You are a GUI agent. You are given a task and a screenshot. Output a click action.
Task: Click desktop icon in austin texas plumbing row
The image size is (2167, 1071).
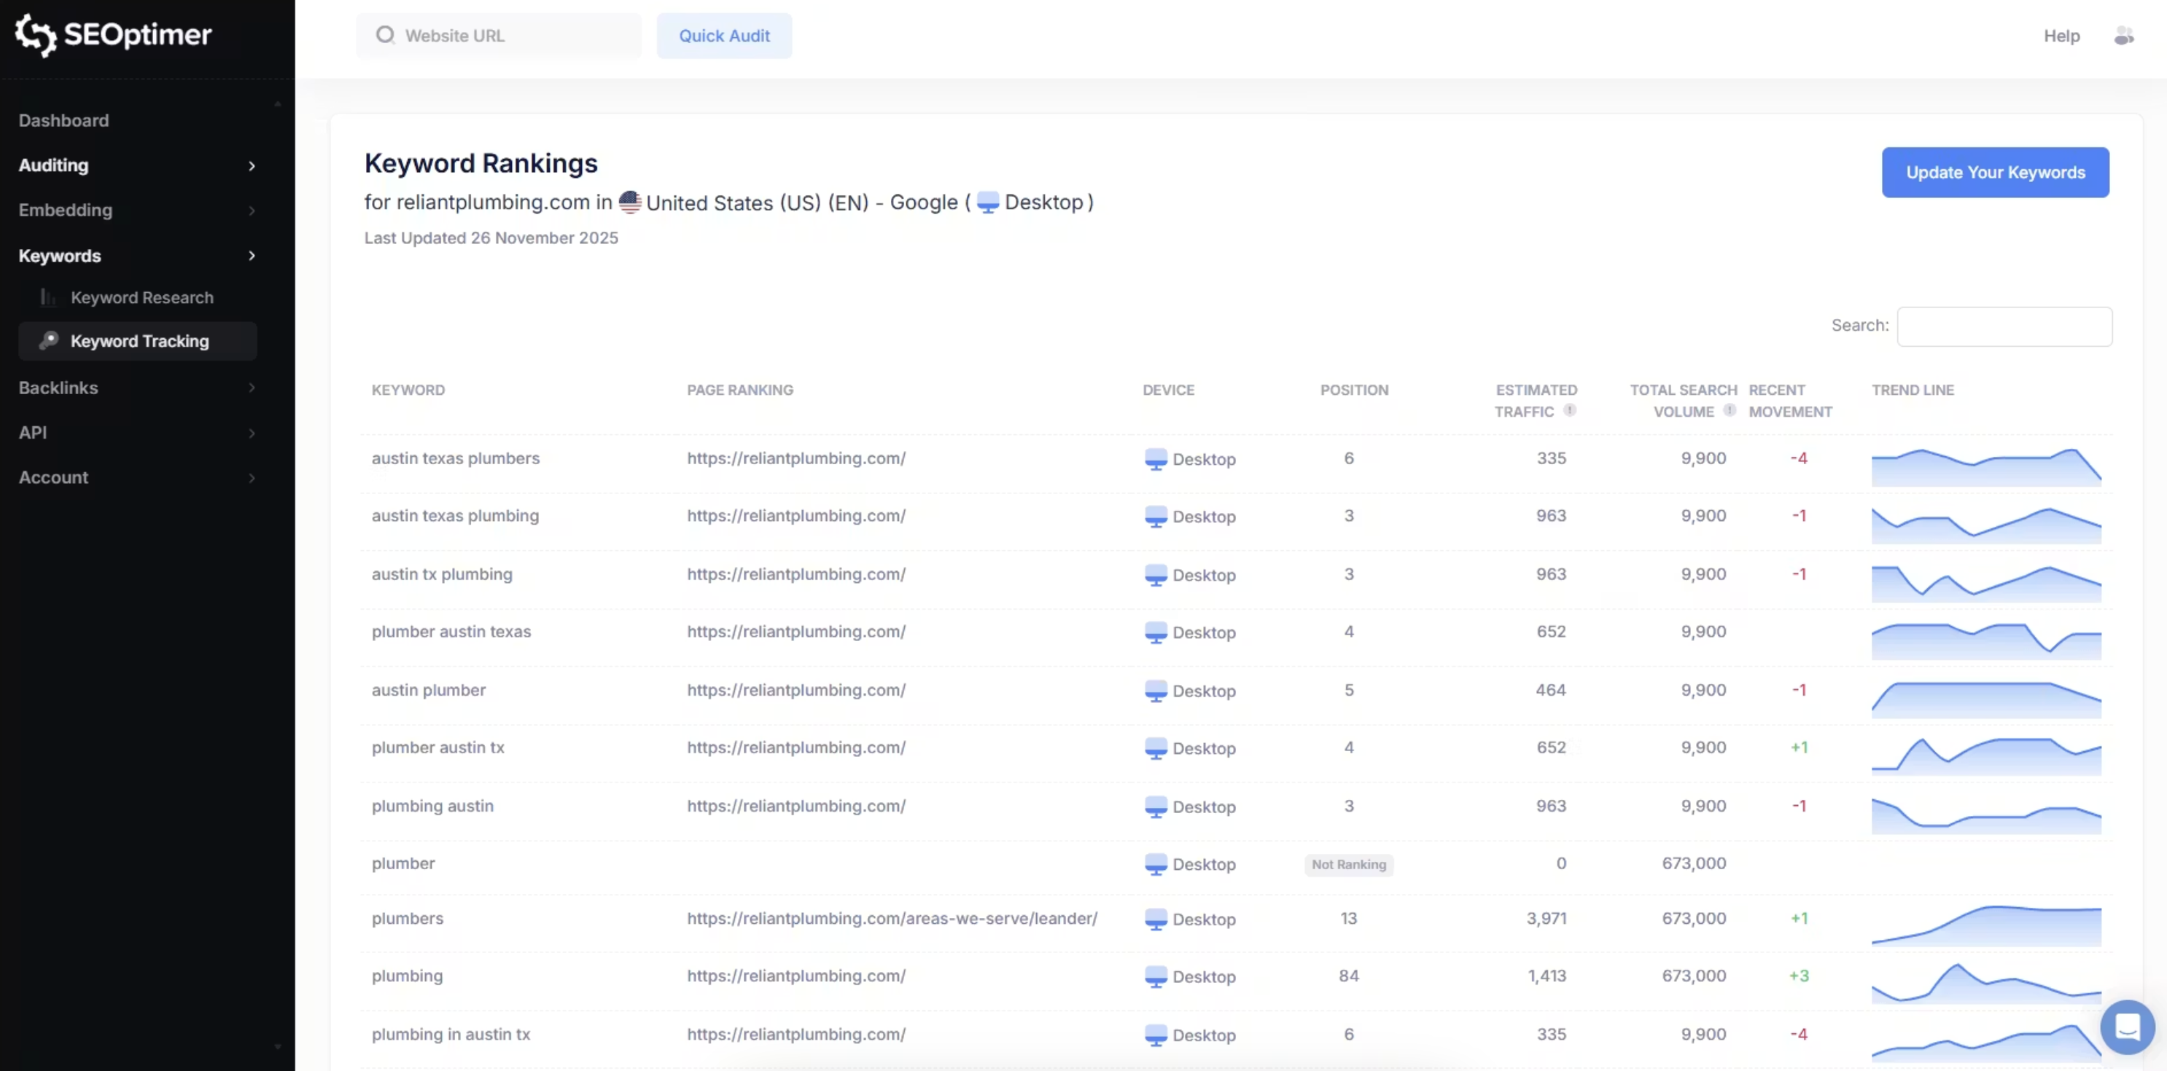pyautogui.click(x=1156, y=516)
